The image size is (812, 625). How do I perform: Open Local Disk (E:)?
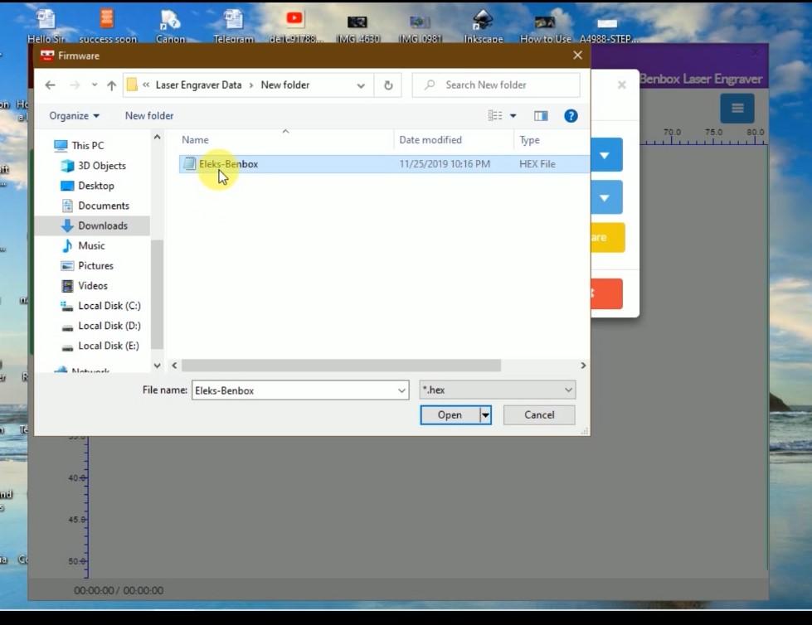(108, 346)
